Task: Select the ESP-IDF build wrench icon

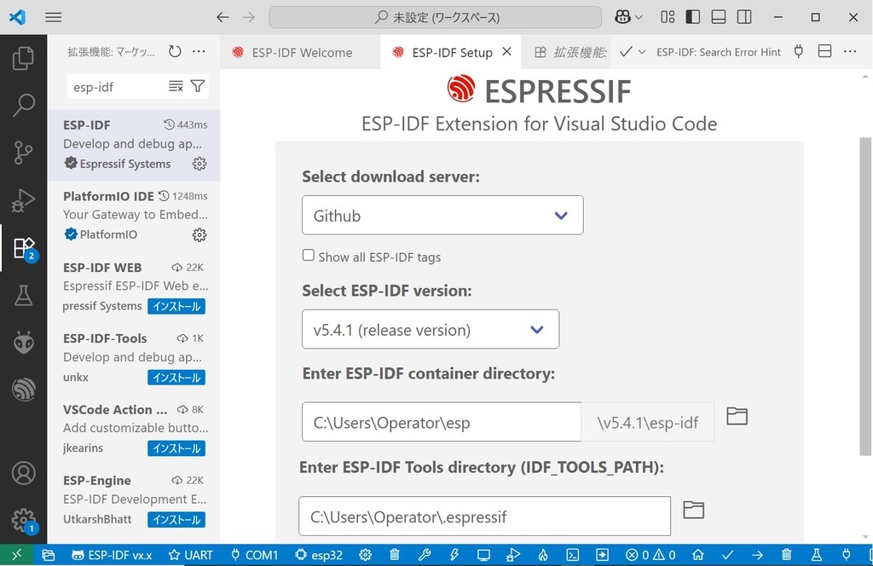Action: click(x=425, y=554)
